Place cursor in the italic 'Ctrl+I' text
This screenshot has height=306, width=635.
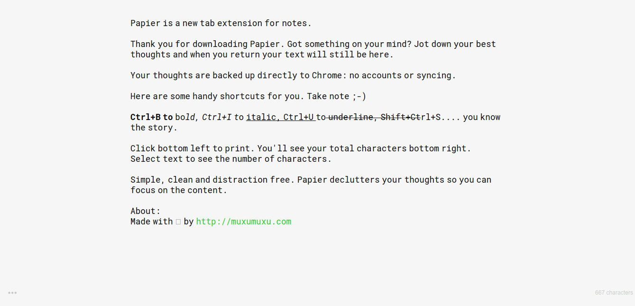point(217,117)
